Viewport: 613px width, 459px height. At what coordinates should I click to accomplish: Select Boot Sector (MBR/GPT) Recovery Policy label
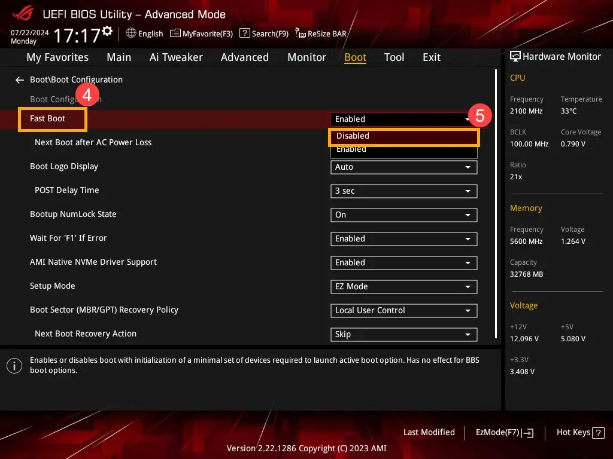pos(104,310)
